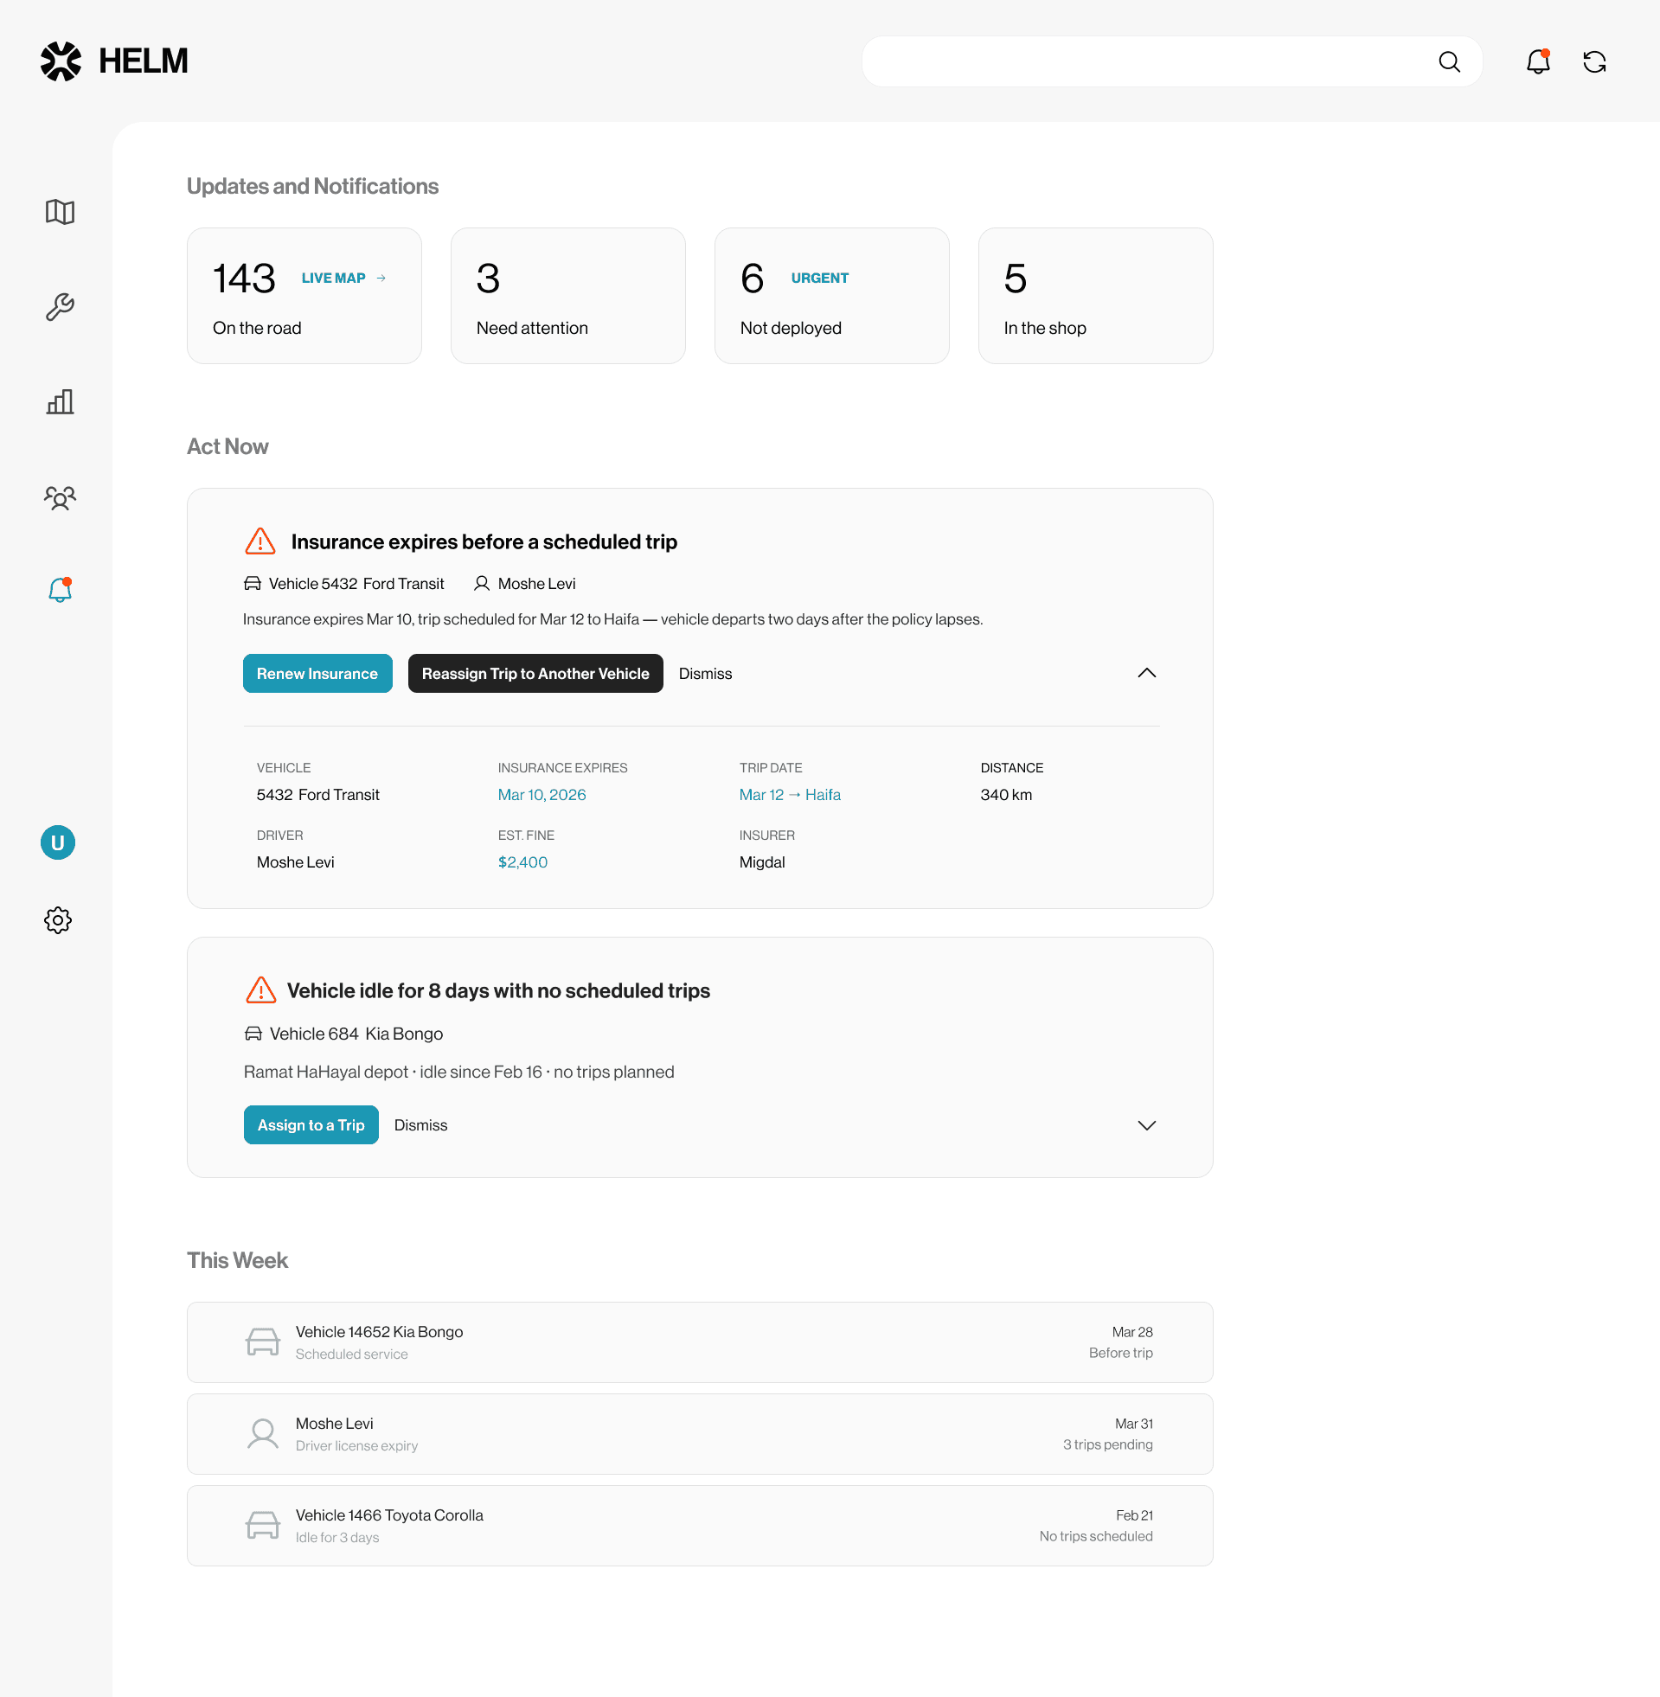This screenshot has width=1660, height=1697.
Task: Click the Migdal insurer value
Action: [762, 862]
